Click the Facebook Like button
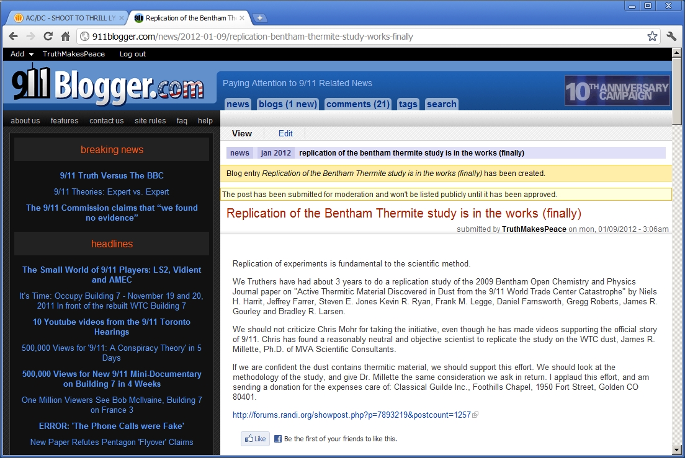The width and height of the screenshot is (685, 458). (x=255, y=439)
